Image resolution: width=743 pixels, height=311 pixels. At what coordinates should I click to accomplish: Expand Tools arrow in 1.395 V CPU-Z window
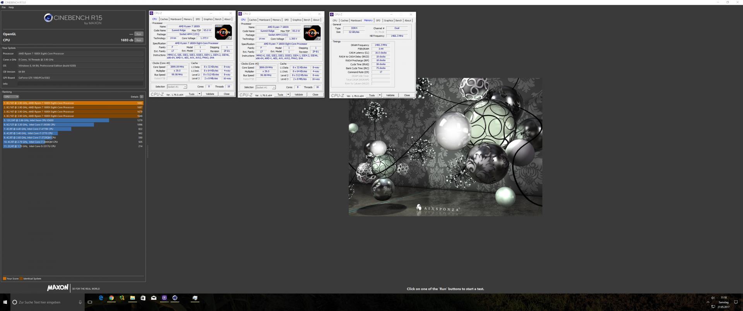point(288,95)
